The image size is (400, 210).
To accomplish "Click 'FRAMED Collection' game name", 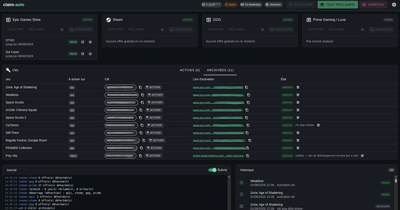I will point(19,148).
